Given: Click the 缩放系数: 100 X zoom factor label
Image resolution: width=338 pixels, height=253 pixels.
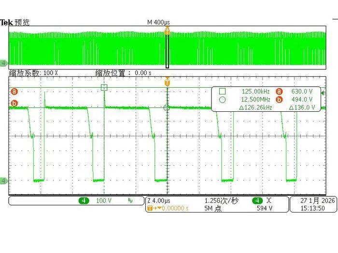Looking at the screenshot, I should pyautogui.click(x=34, y=73).
